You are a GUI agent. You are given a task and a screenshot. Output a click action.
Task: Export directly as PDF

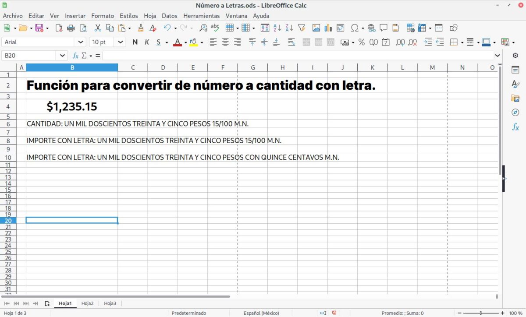[x=59, y=28]
